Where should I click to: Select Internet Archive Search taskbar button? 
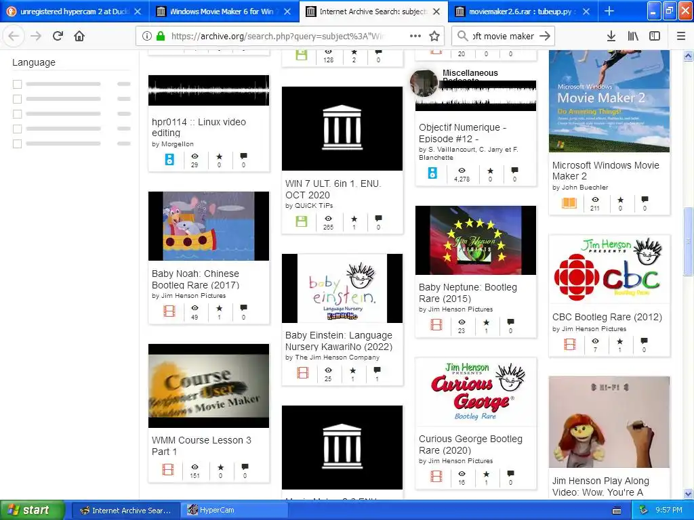tap(125, 511)
